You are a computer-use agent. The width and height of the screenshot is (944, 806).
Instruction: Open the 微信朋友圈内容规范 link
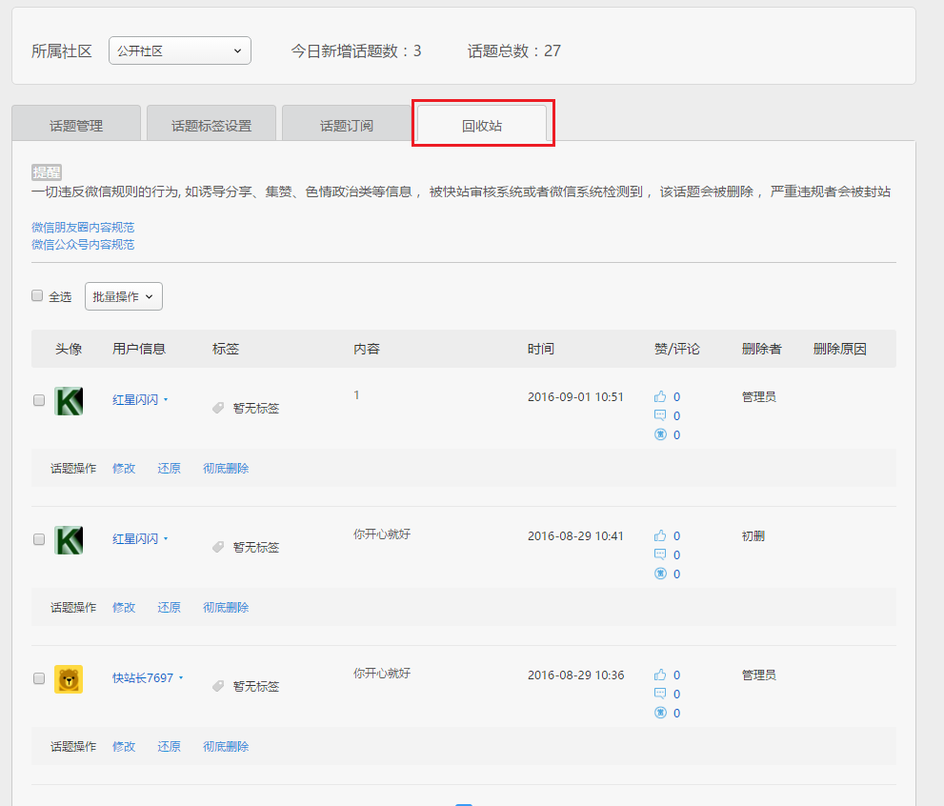(83, 228)
